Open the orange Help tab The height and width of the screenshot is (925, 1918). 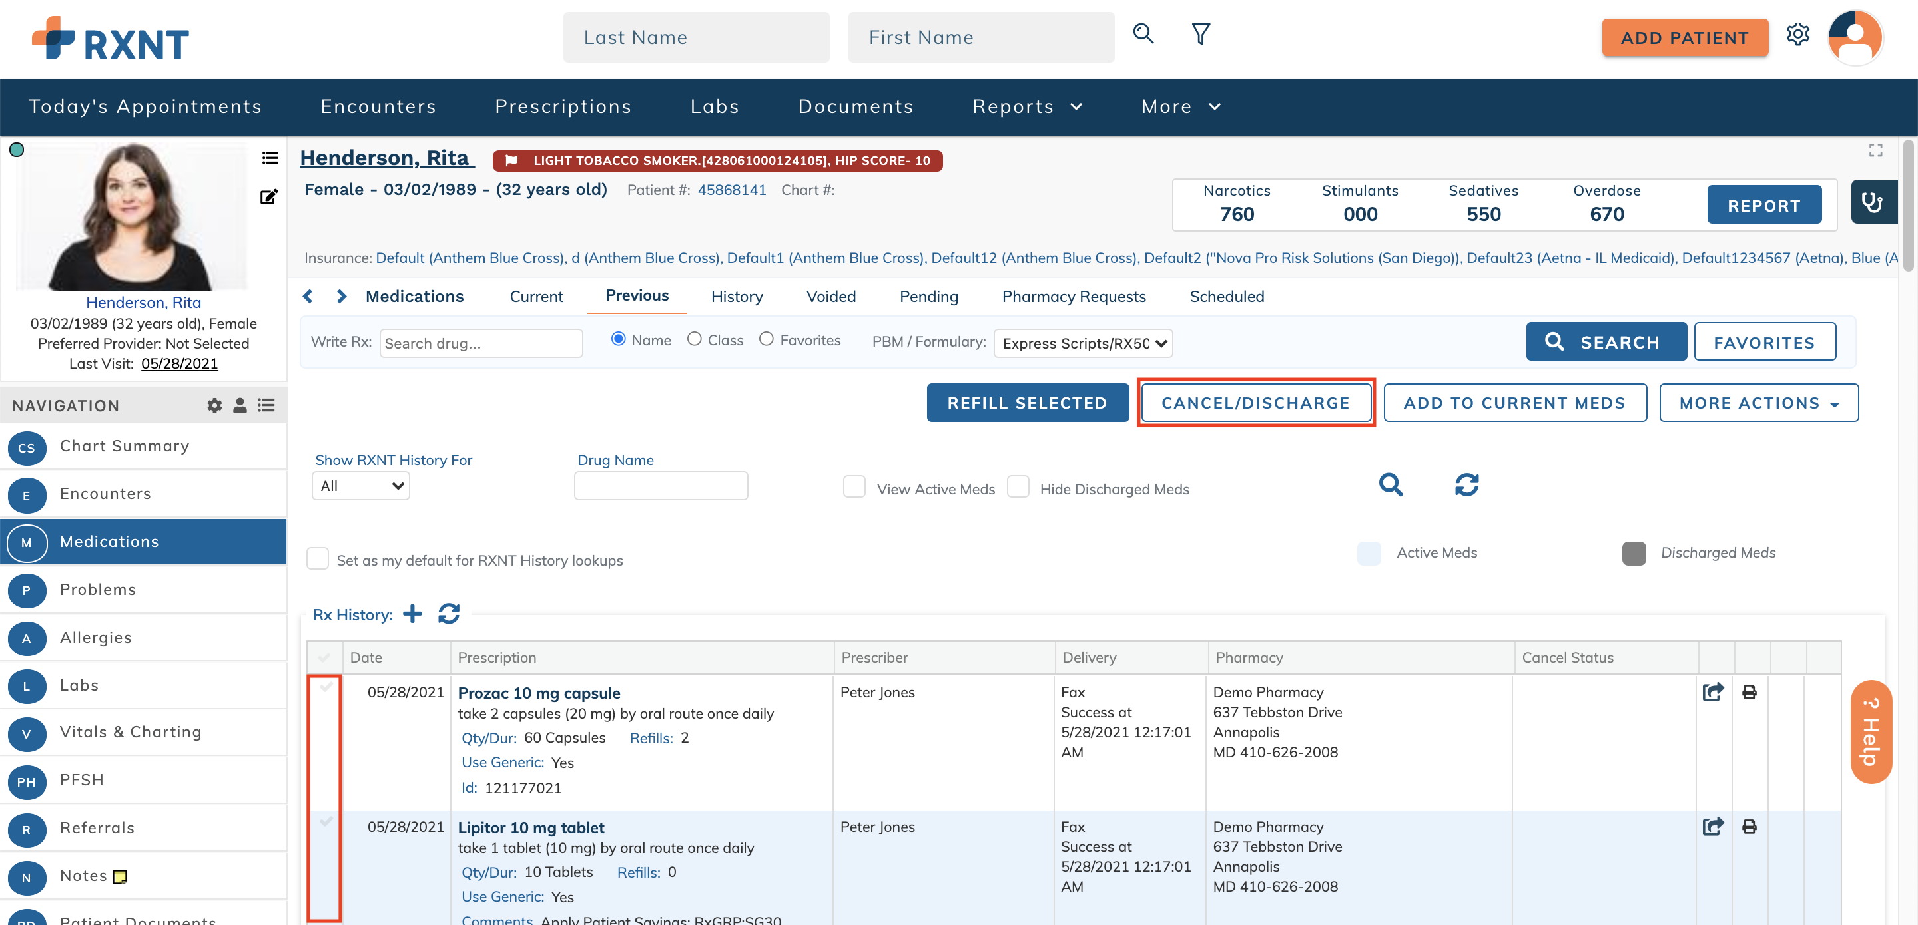(1870, 731)
